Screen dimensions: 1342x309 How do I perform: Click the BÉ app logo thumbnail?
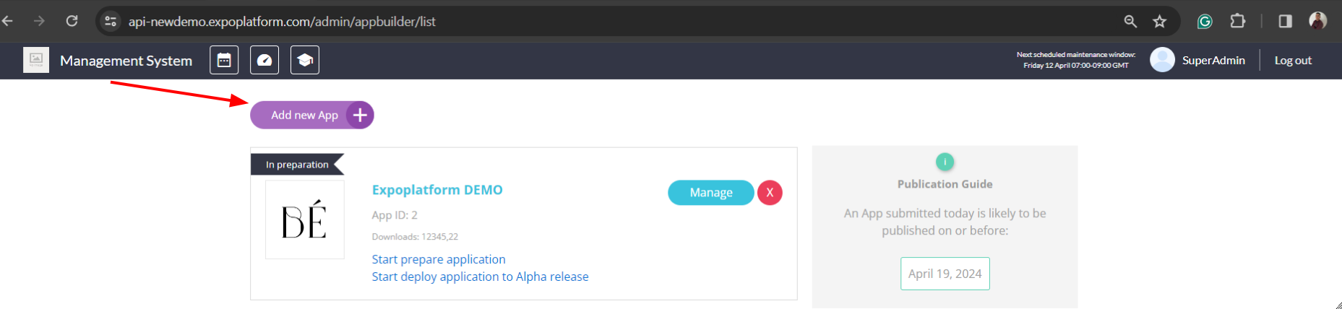pos(305,219)
